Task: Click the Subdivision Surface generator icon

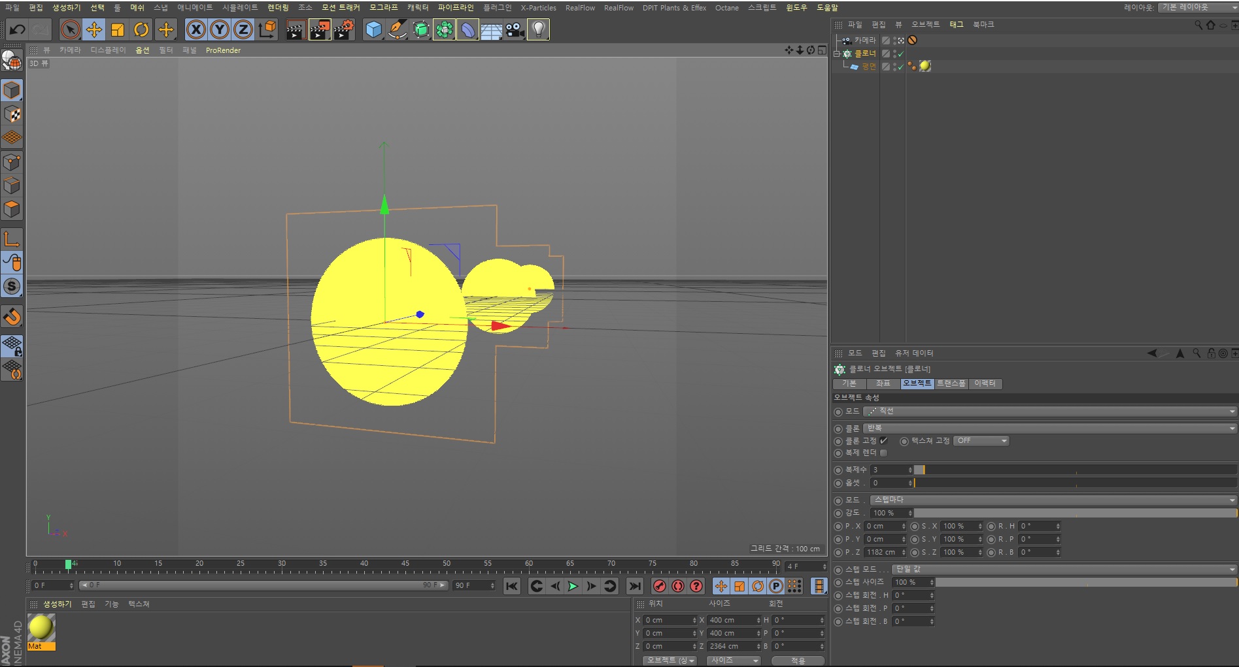Action: [x=421, y=29]
